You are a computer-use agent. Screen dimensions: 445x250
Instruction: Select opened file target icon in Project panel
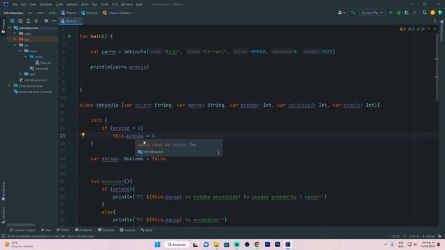click(20, 21)
